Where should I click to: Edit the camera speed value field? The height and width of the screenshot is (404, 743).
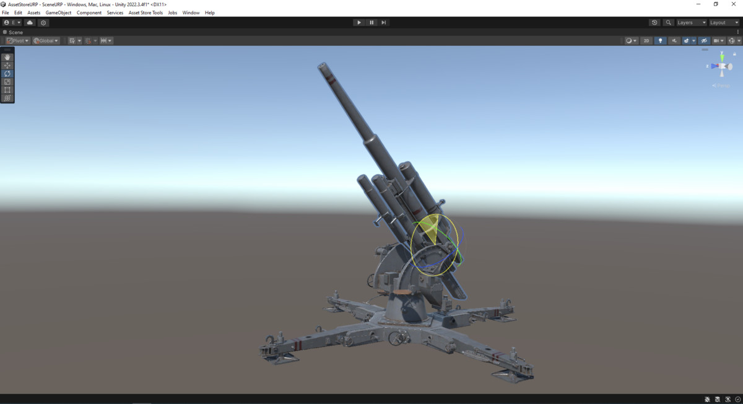pos(716,40)
